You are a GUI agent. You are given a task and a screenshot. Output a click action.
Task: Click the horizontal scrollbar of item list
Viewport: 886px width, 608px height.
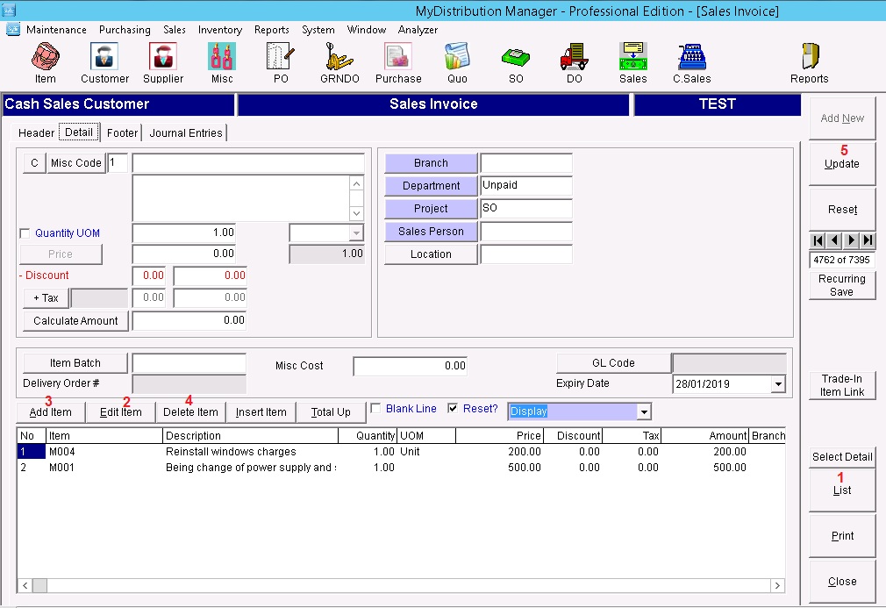(x=400, y=585)
